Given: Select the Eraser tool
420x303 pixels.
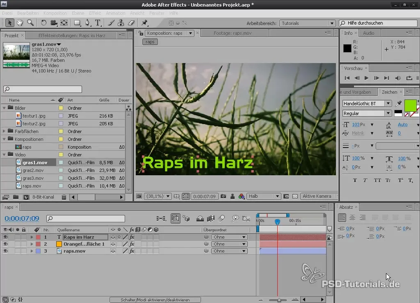Looking at the screenshot, I should click(131, 23).
